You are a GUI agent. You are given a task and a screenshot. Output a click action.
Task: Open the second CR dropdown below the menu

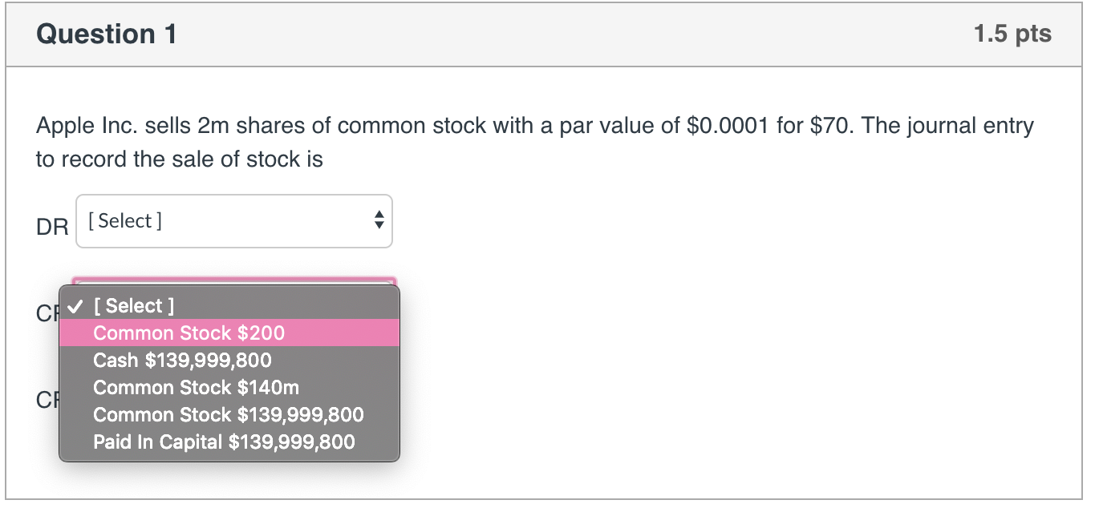[x=233, y=399]
